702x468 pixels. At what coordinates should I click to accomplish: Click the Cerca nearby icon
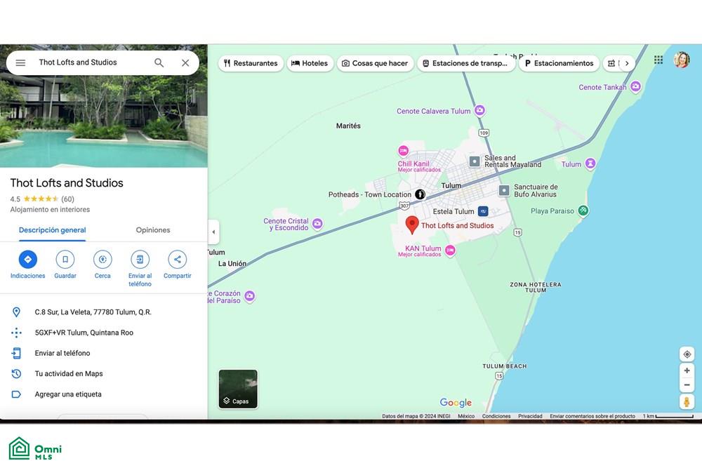pyautogui.click(x=102, y=259)
